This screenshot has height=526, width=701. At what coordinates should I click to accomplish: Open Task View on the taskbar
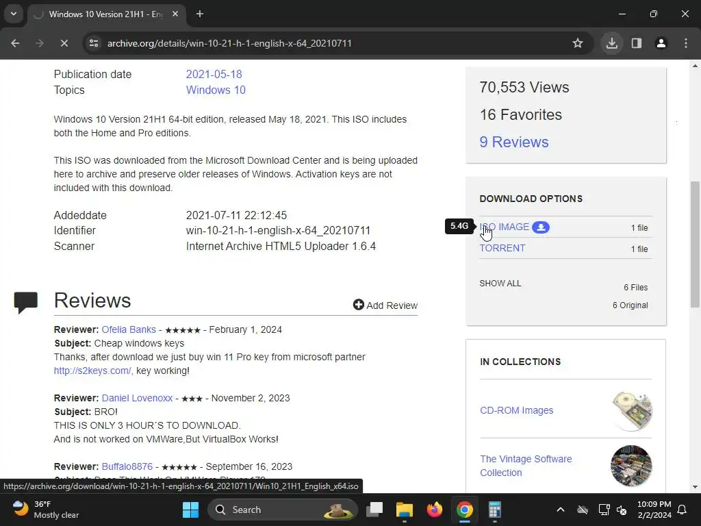click(374, 510)
